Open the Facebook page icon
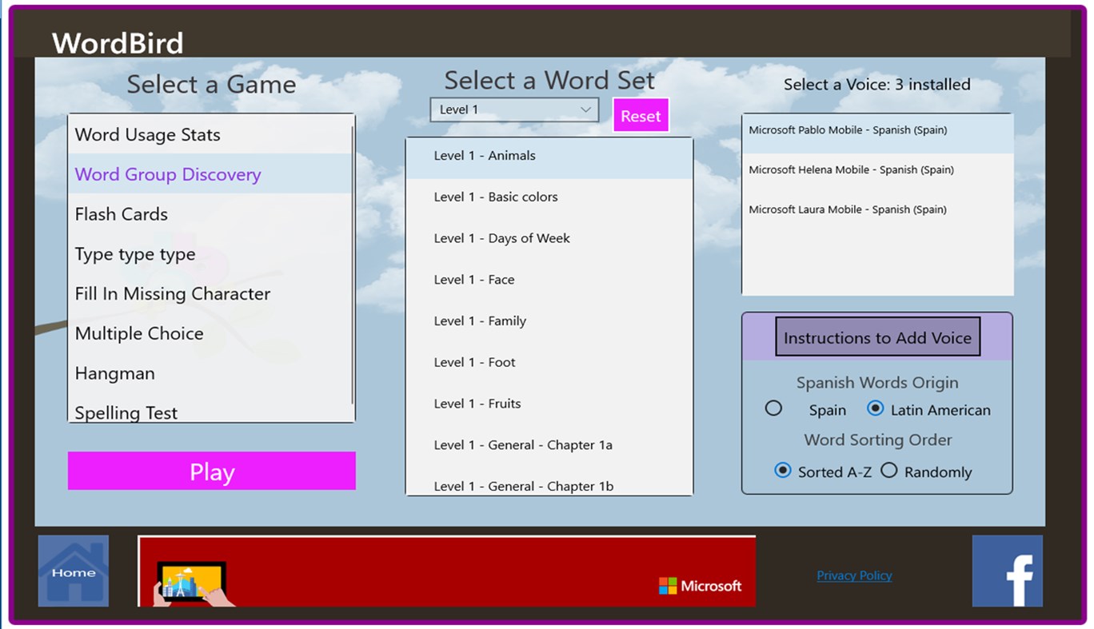Image resolution: width=1094 pixels, height=629 pixels. pyautogui.click(x=1007, y=571)
